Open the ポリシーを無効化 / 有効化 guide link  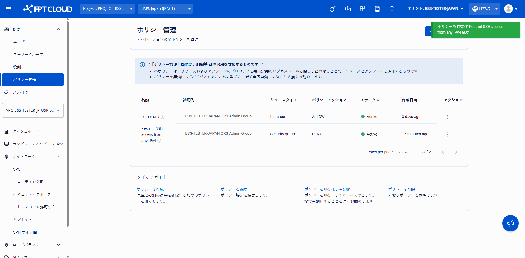(x=327, y=189)
